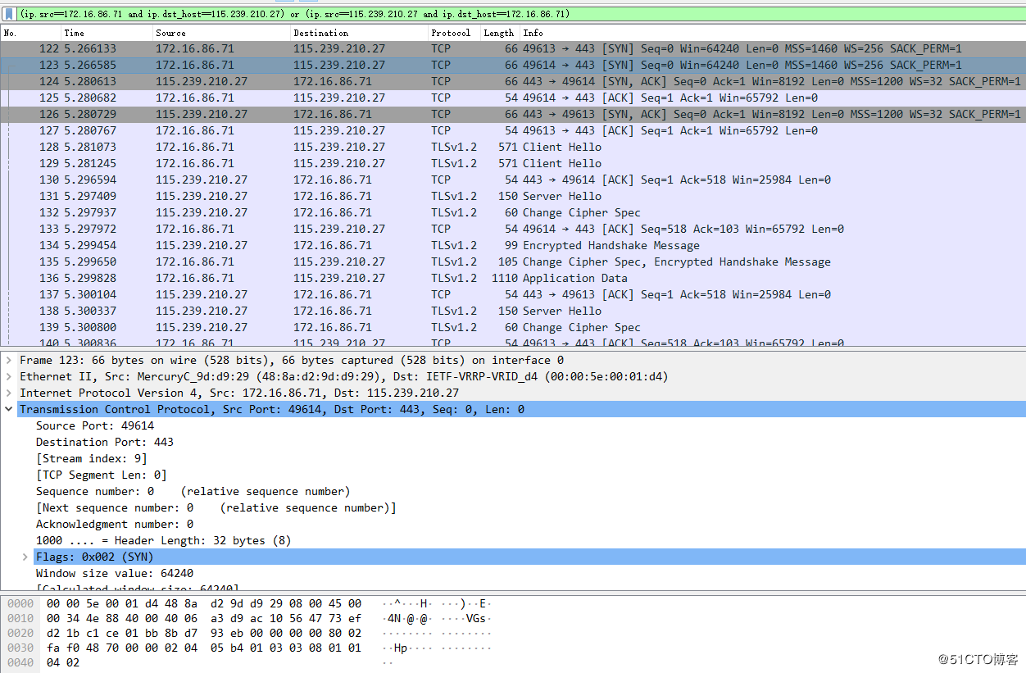This screenshot has height=673, width=1026.
Task: Click the Info column header
Action: (533, 33)
